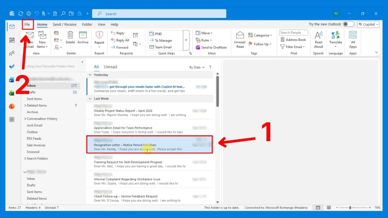This screenshot has height=218, width=388.
Task: Click the top Search box
Action: pos(159,14)
